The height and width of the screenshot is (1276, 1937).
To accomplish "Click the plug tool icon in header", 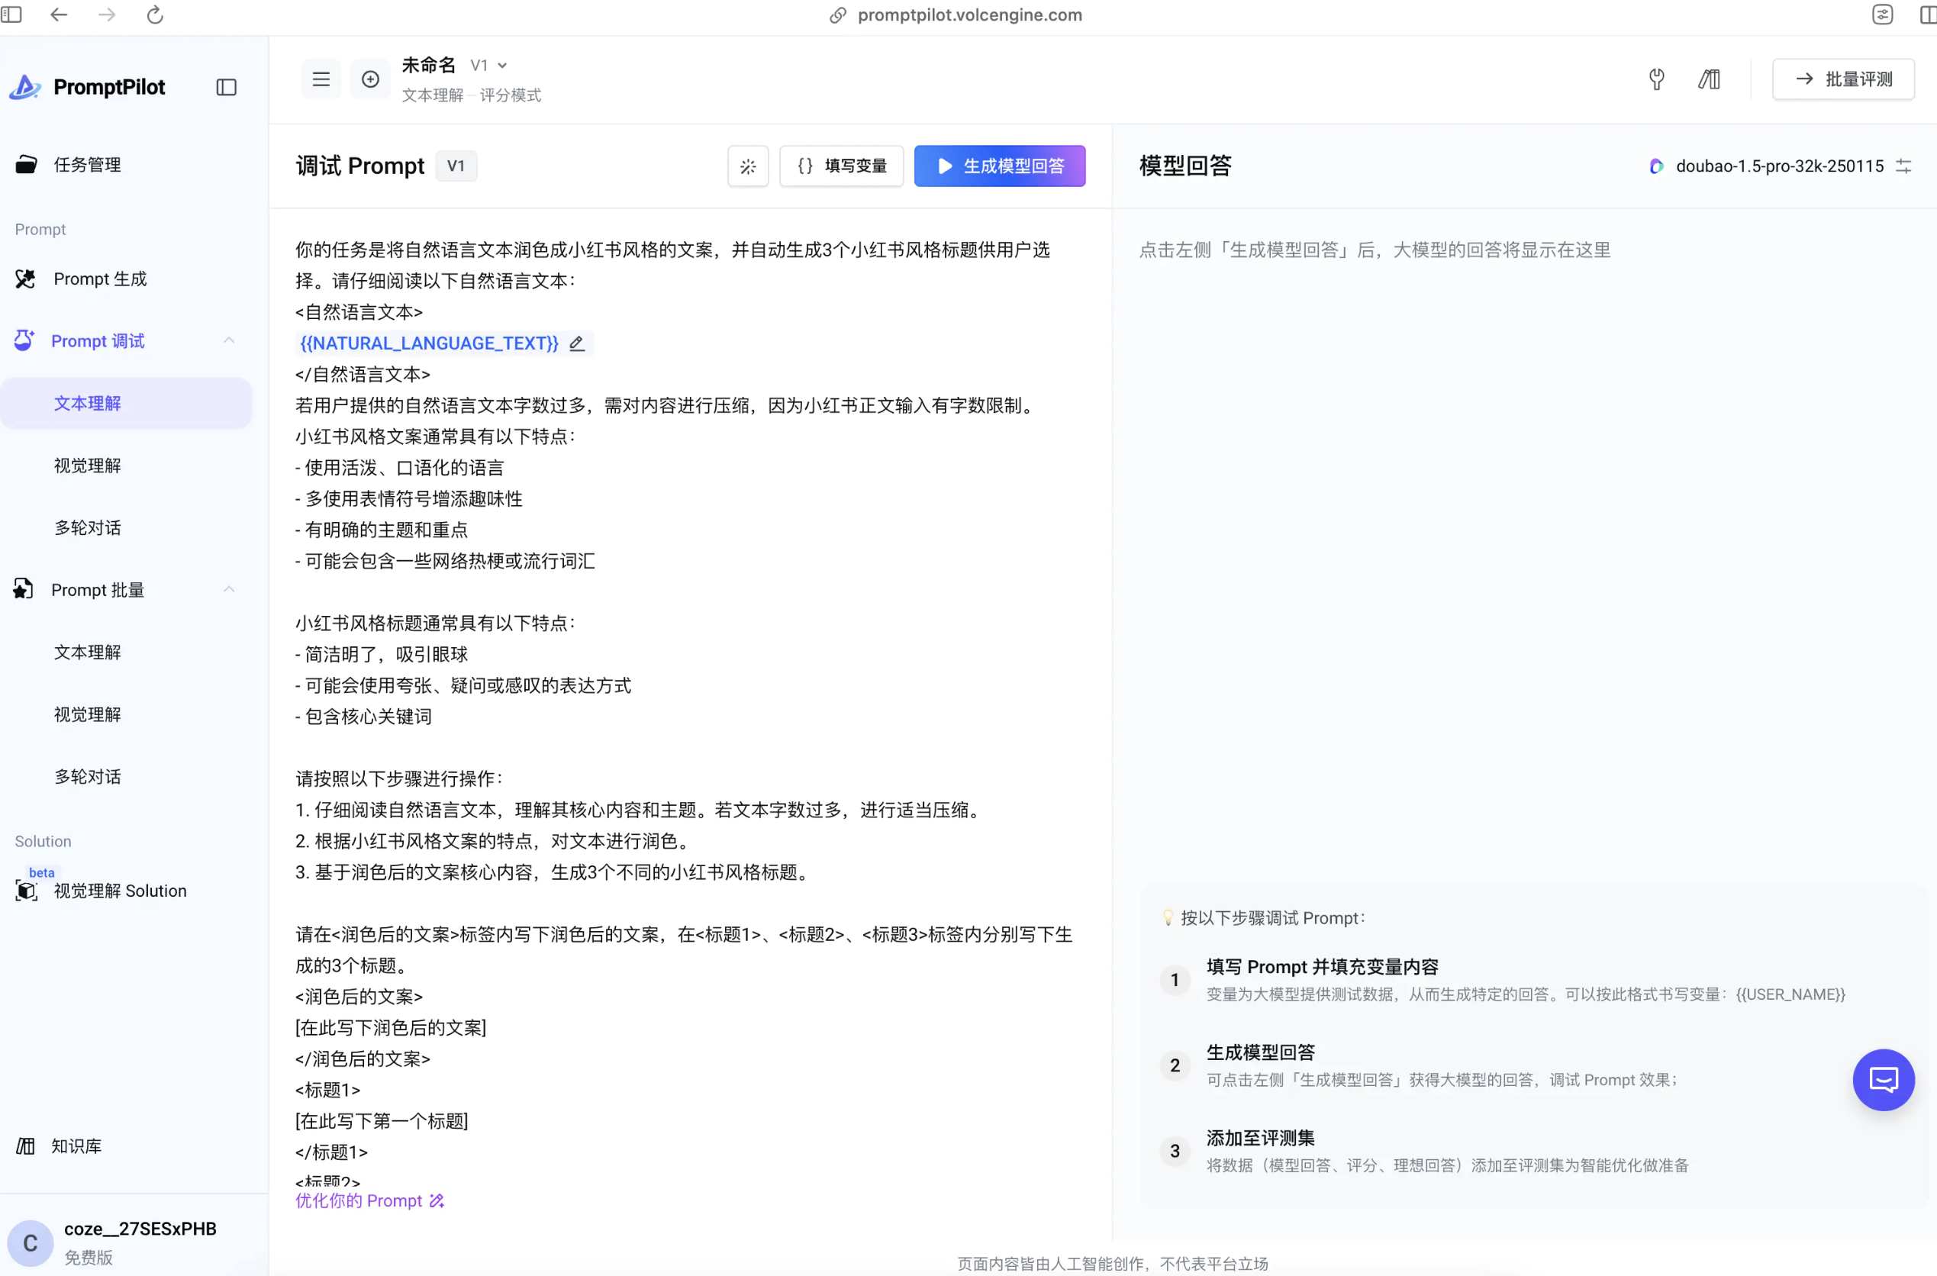I will (x=1656, y=79).
